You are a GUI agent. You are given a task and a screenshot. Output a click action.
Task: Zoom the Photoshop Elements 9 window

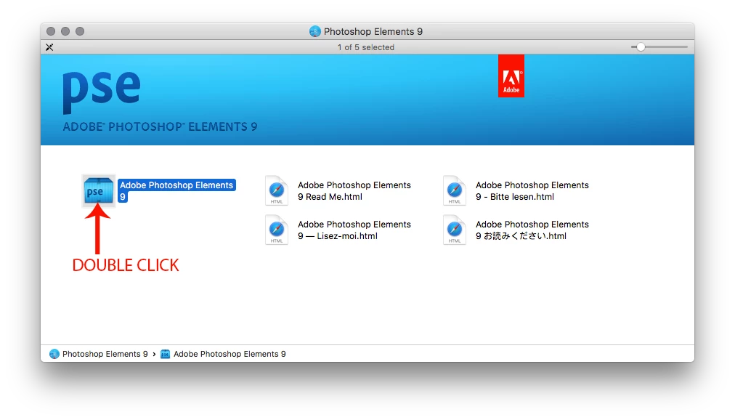[80, 31]
